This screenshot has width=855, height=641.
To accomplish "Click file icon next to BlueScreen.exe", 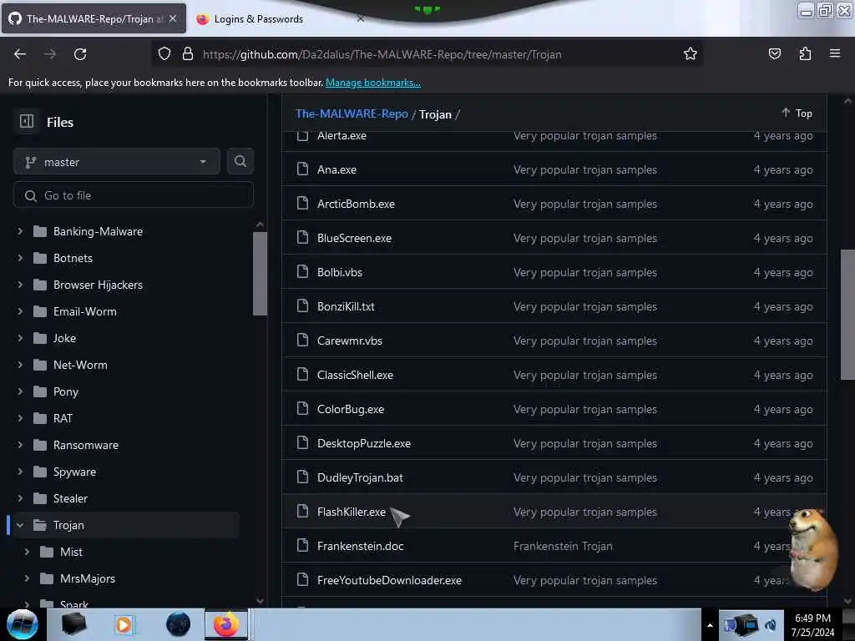I will 302,238.
